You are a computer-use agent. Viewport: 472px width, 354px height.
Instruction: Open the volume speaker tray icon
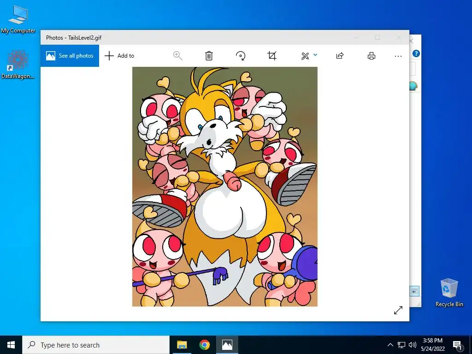[413, 345]
